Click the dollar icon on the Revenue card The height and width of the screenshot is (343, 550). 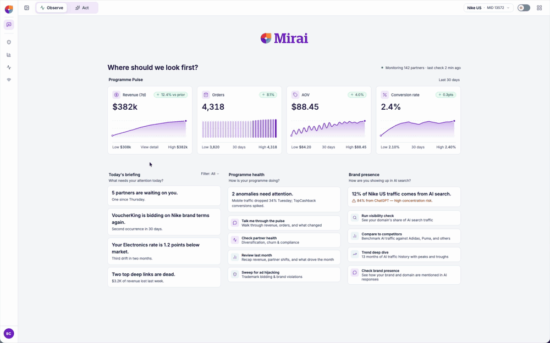tap(116, 95)
